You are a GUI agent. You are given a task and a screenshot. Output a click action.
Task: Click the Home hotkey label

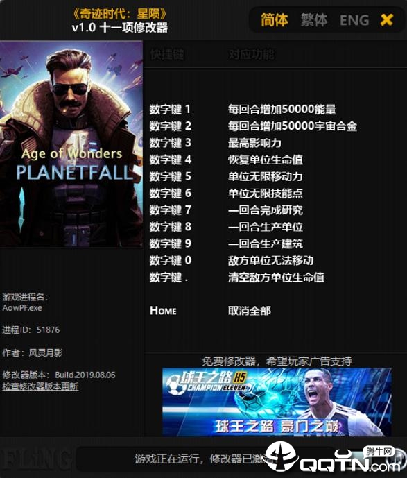click(163, 311)
